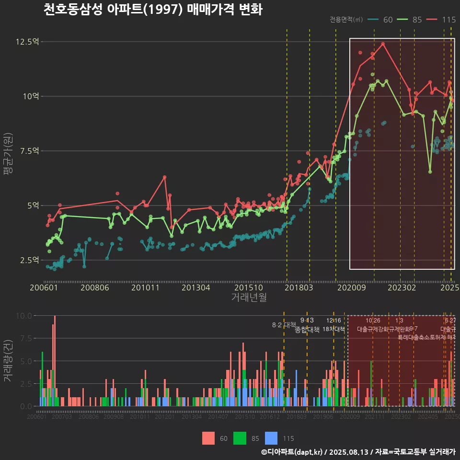Click the 85 label in the top legend

click(417, 20)
